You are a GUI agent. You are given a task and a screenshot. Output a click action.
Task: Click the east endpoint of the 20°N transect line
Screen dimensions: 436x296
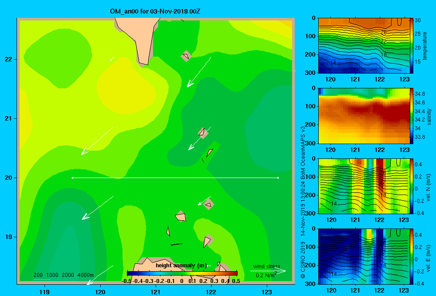pos(278,178)
